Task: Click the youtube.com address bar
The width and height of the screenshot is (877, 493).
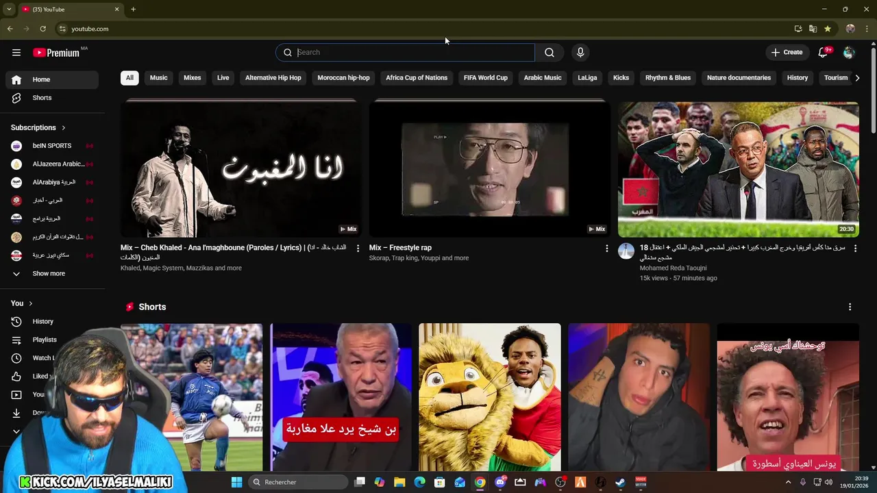Action: click(421, 29)
